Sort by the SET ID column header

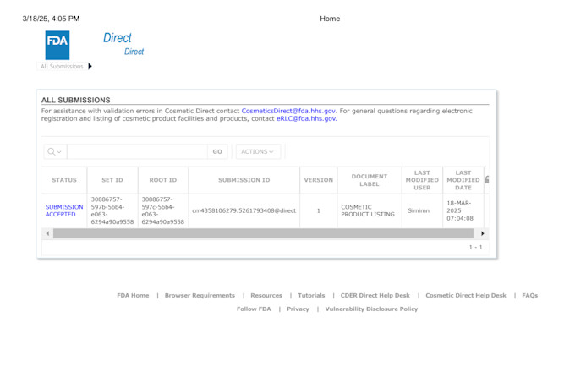tap(112, 180)
